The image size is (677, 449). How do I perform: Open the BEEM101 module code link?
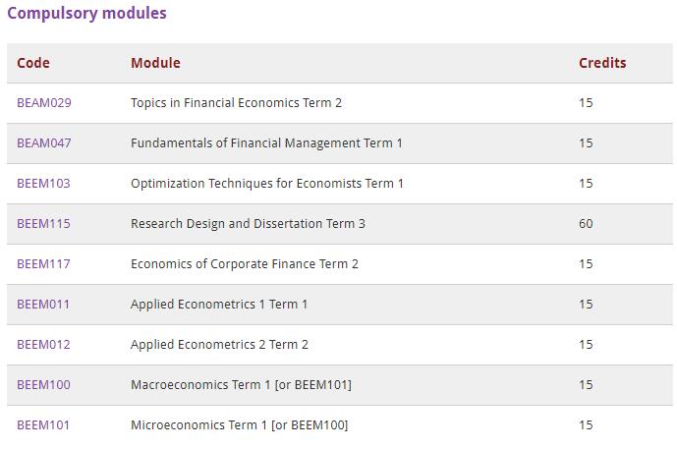tap(43, 425)
